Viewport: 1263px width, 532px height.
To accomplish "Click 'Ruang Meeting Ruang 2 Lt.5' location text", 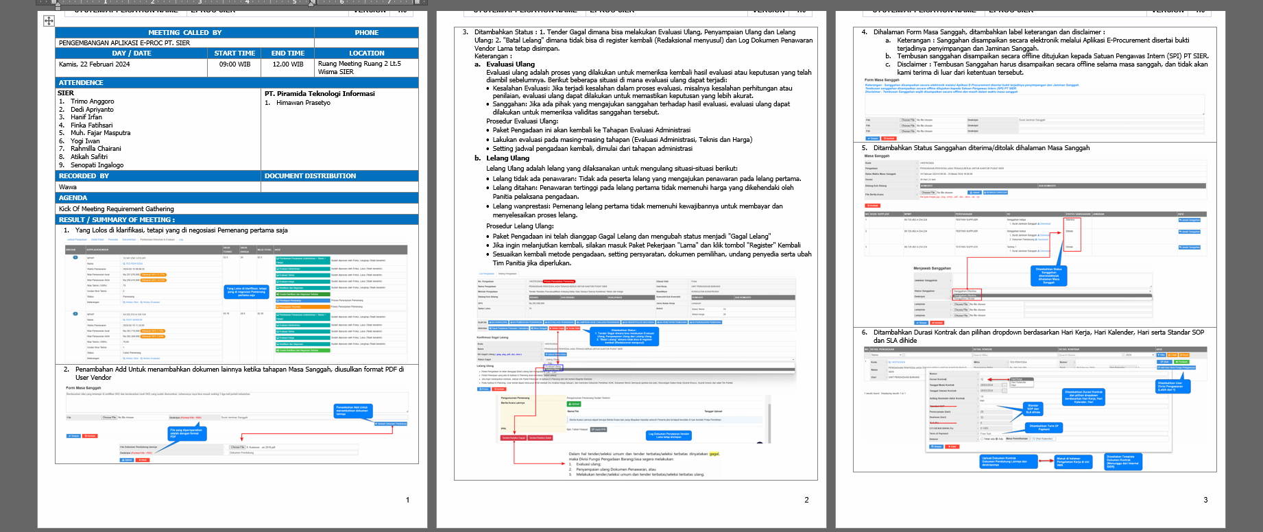I will tap(359, 64).
